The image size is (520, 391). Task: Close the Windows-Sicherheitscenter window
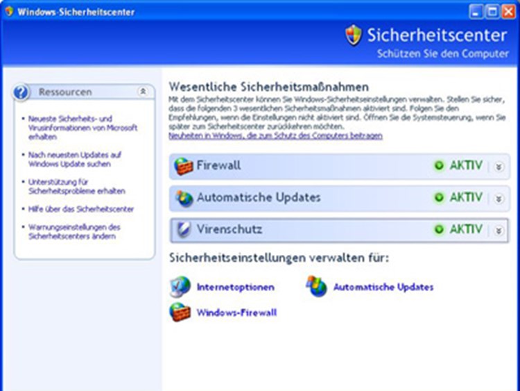509,13
